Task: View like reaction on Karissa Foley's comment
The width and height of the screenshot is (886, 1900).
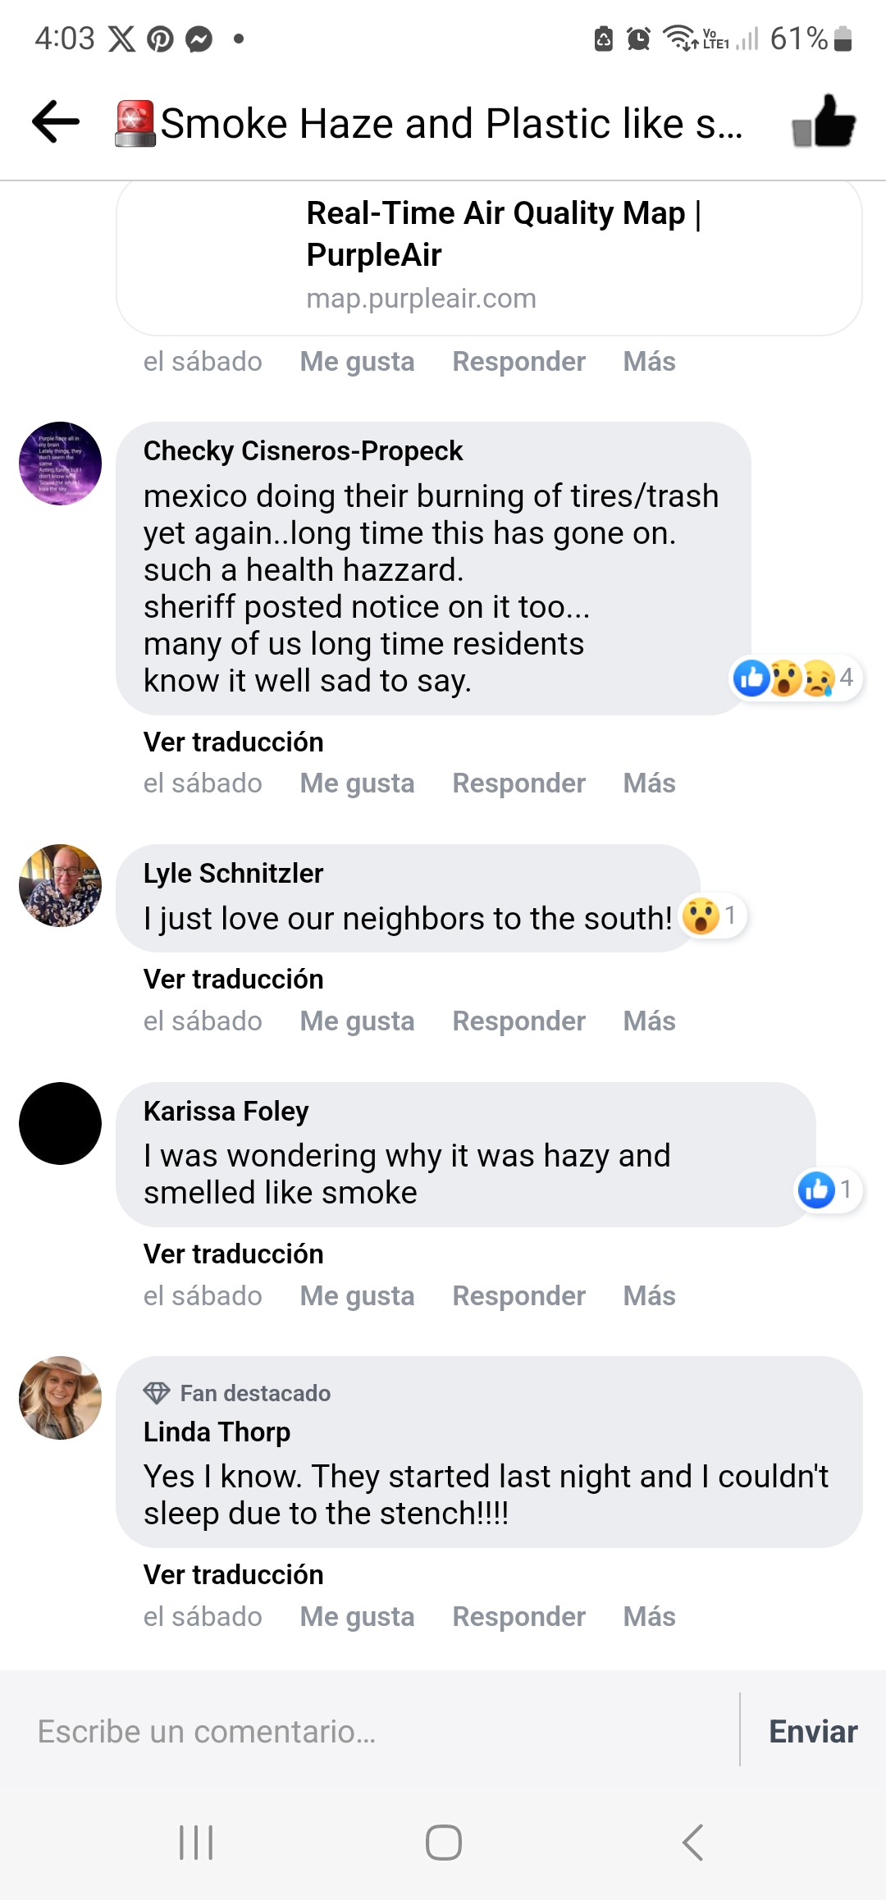Action: [x=827, y=1190]
